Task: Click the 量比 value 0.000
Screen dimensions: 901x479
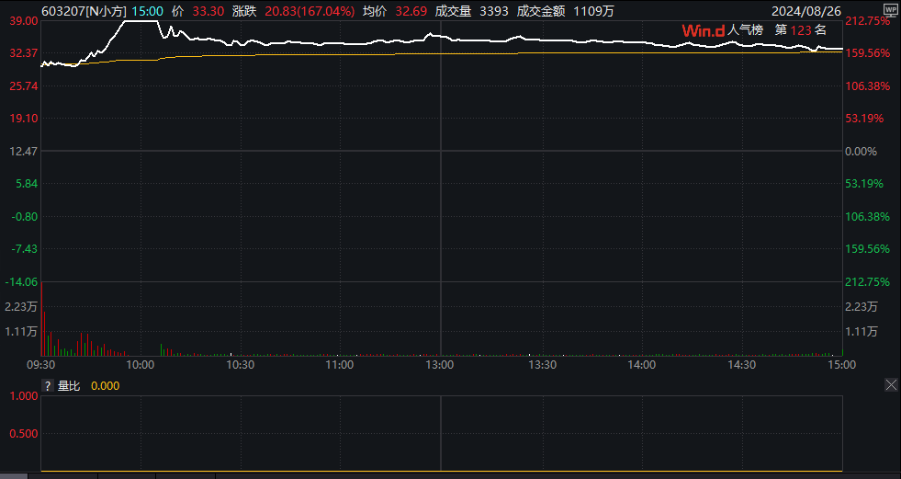Action: click(105, 386)
